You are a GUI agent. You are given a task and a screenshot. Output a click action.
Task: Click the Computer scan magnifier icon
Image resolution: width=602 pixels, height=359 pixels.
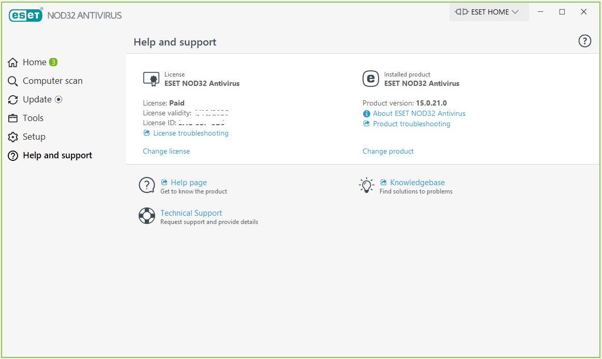pos(12,81)
